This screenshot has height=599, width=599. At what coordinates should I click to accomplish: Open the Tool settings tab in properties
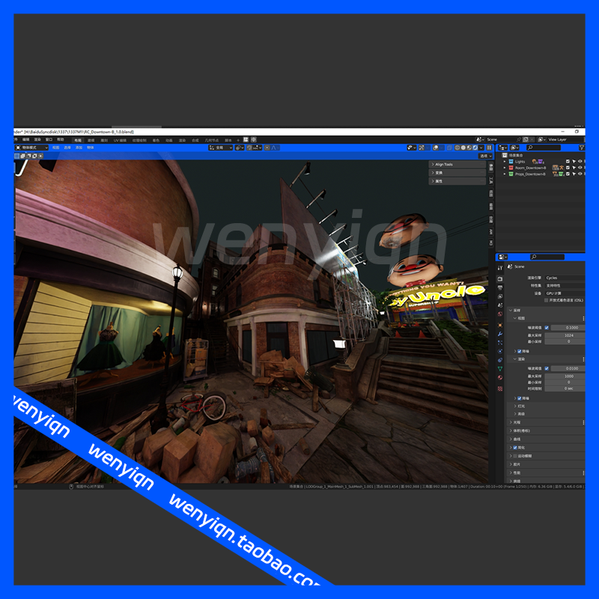click(x=500, y=268)
